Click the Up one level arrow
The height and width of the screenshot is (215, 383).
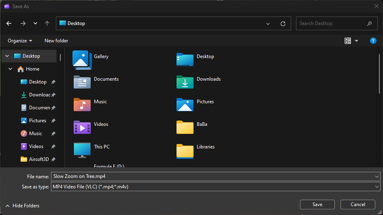(47, 23)
